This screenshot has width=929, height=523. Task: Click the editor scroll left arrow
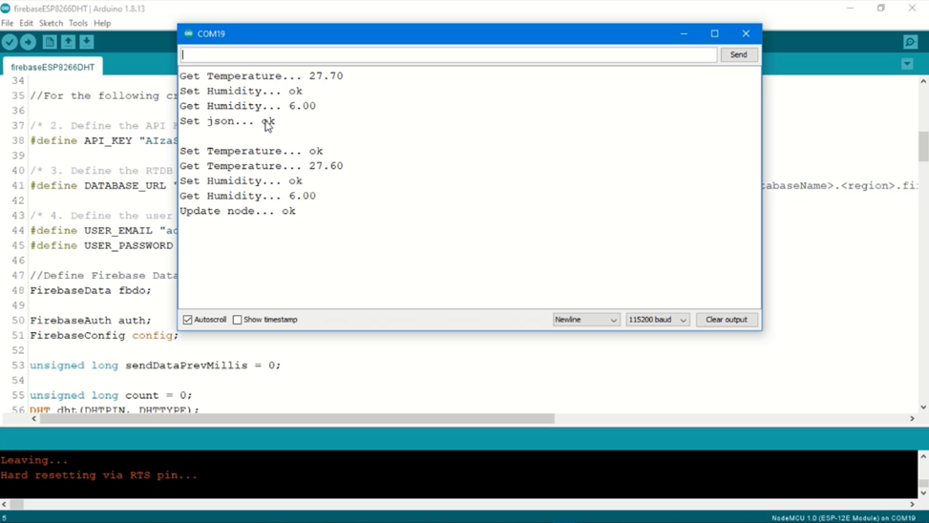click(x=33, y=419)
